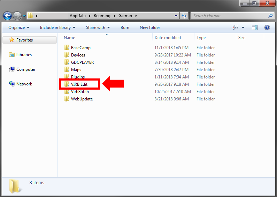The image size is (277, 197).
Task: Toggle the preview pane
Action: 255,28
